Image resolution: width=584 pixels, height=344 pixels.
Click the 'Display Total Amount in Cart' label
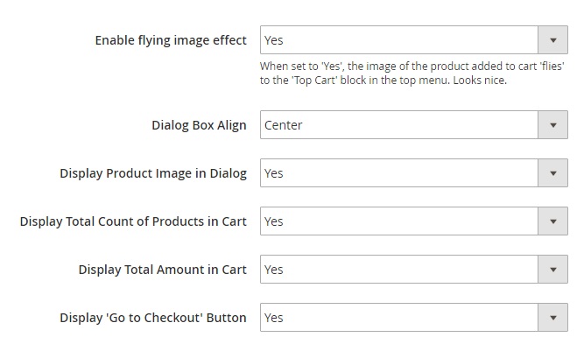click(x=162, y=270)
